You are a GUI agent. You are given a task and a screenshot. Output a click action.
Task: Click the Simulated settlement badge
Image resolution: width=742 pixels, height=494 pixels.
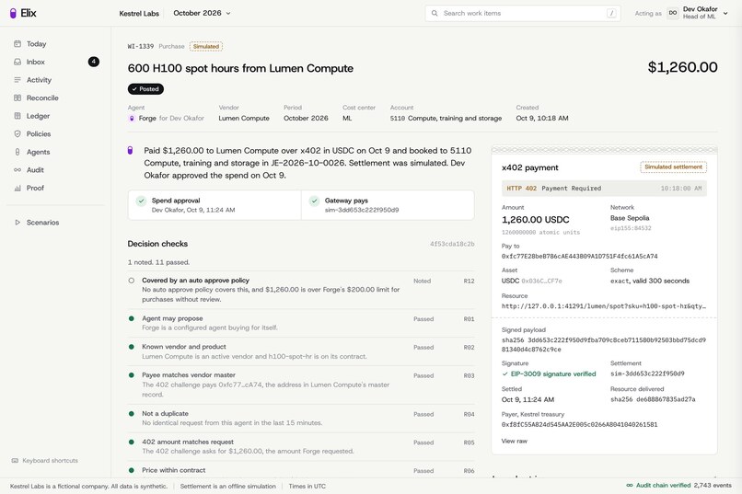pyautogui.click(x=673, y=167)
